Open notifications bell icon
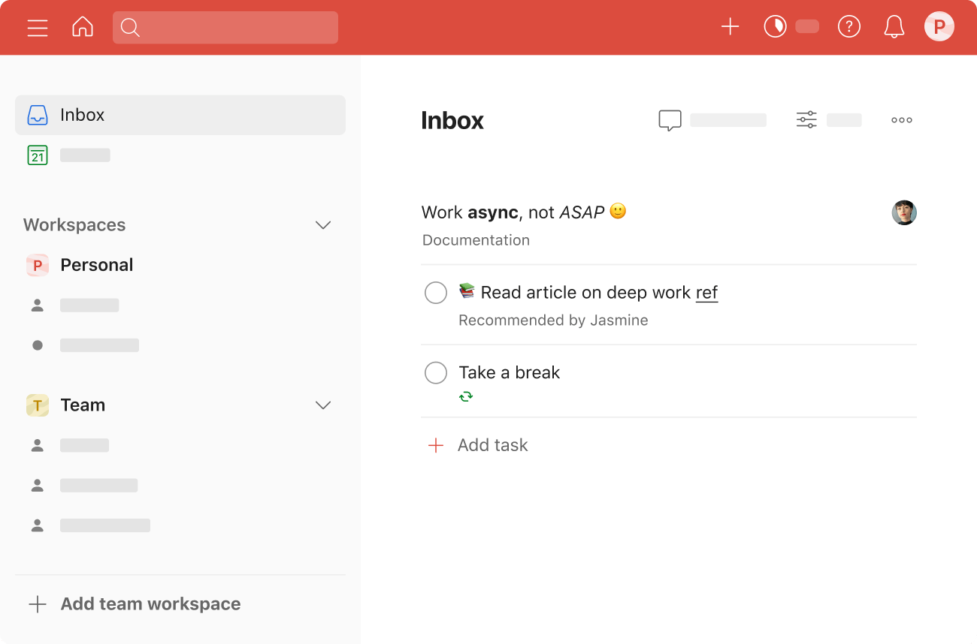The height and width of the screenshot is (644, 977). click(x=894, y=28)
